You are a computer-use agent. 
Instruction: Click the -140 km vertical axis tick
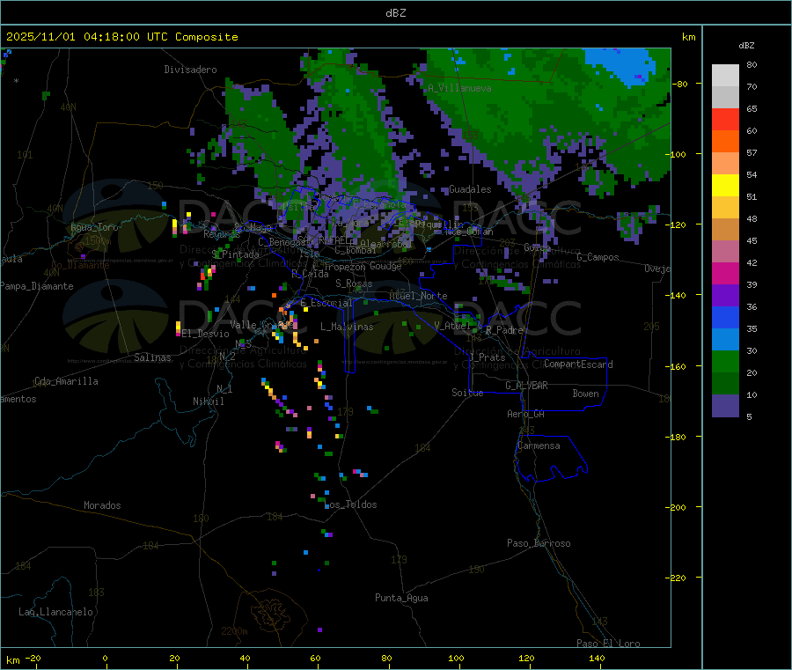[677, 295]
